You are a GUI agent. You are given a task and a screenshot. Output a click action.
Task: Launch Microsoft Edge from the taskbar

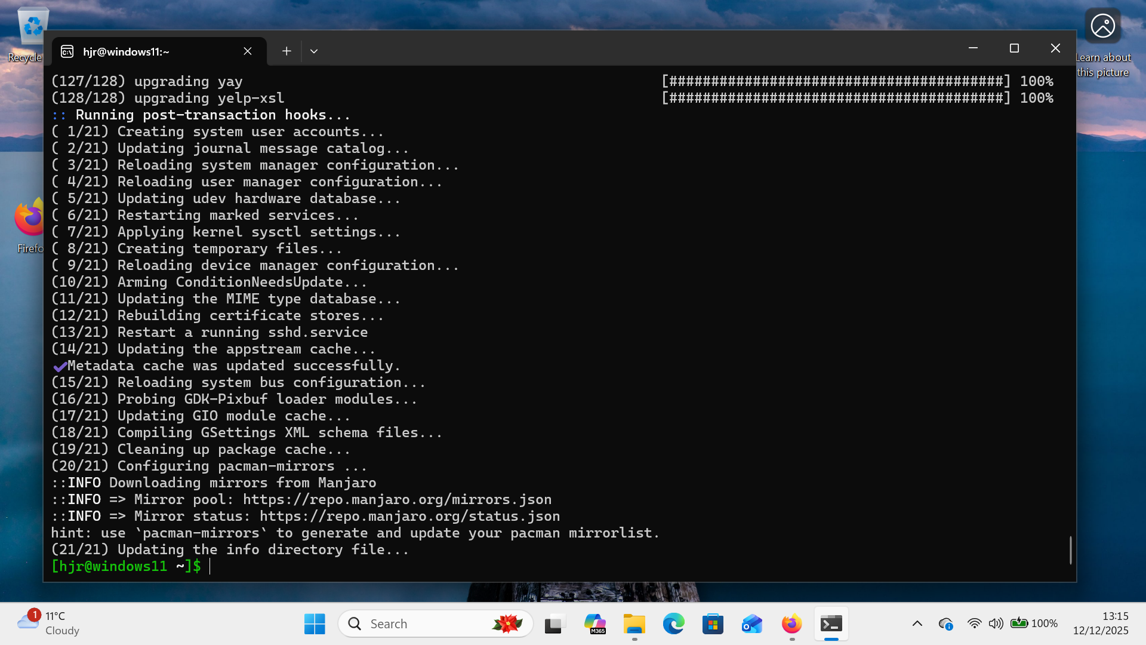pos(674,623)
